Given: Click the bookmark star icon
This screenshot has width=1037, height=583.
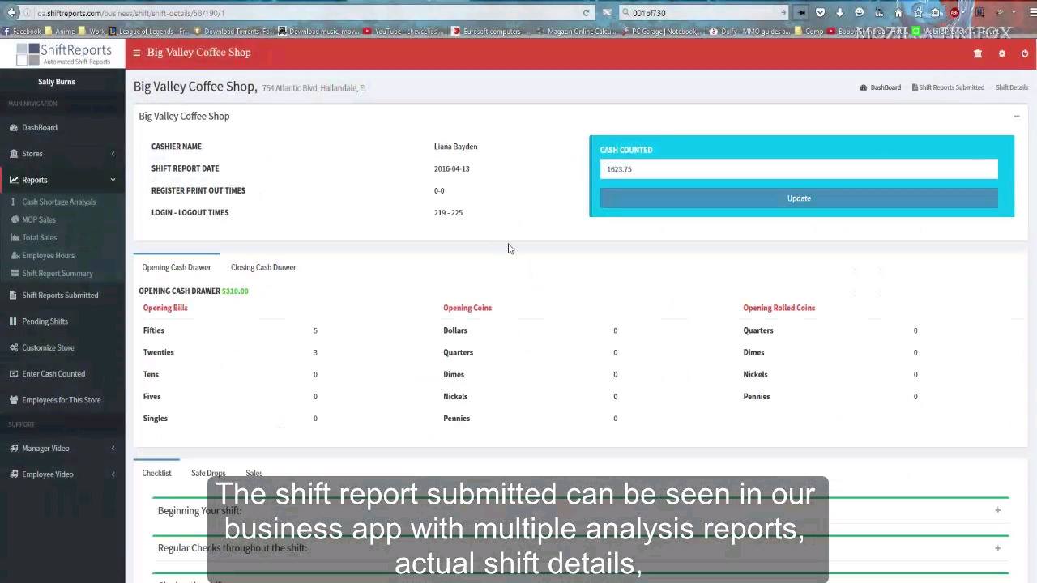Looking at the screenshot, I should 918,13.
